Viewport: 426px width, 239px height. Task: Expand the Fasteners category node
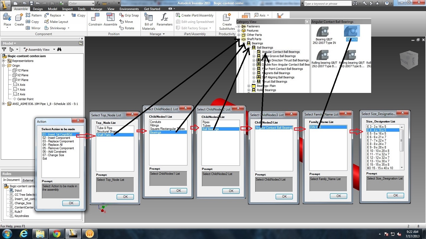click(239, 26)
